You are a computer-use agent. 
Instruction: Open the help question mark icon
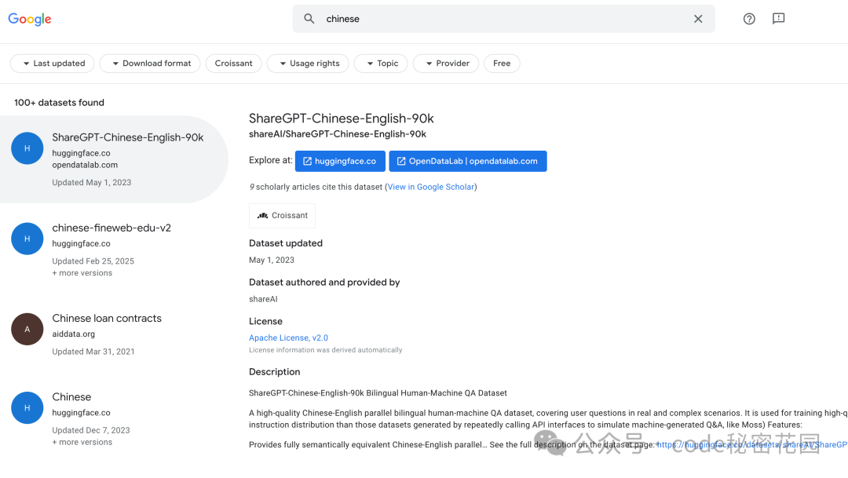pyautogui.click(x=749, y=19)
